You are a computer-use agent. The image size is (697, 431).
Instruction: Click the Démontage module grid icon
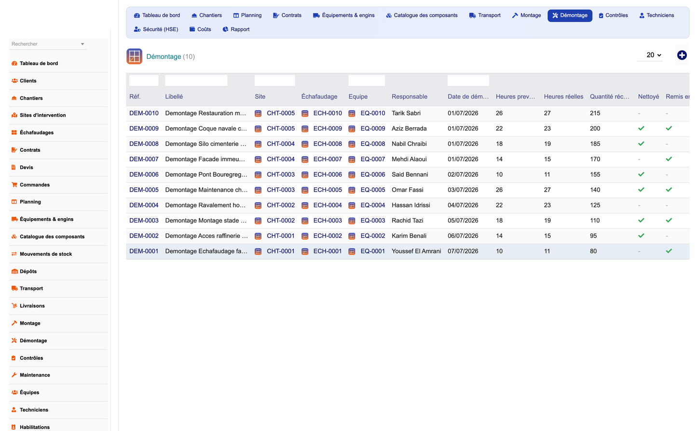point(135,56)
